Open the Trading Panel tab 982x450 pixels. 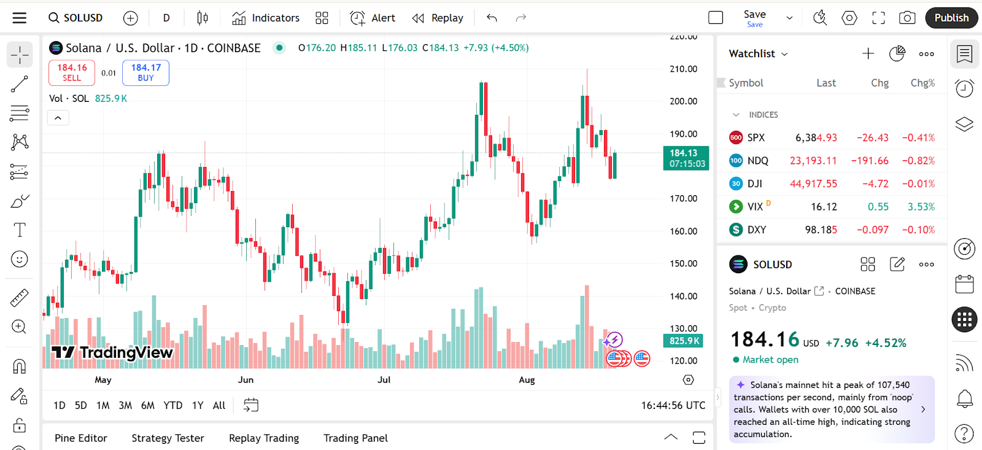[356, 438]
